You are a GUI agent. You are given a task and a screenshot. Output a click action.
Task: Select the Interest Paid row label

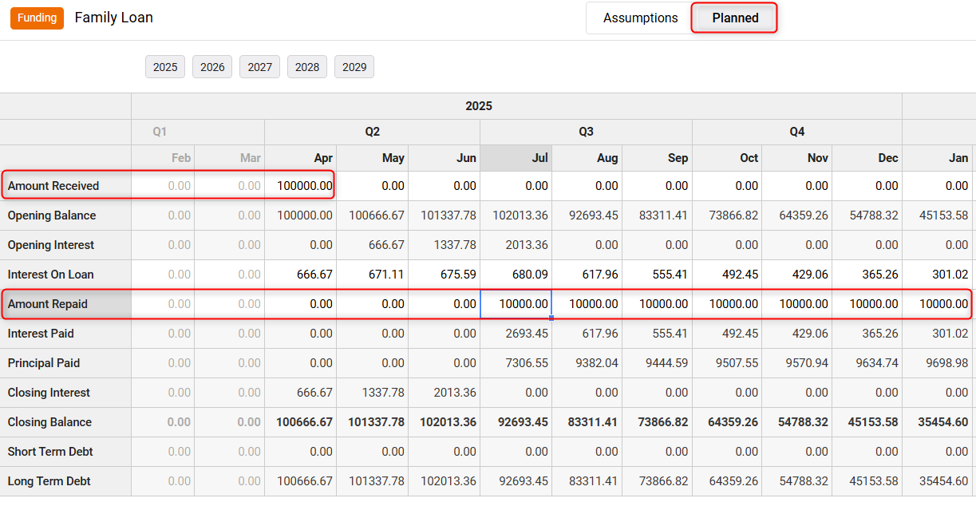[x=65, y=334]
